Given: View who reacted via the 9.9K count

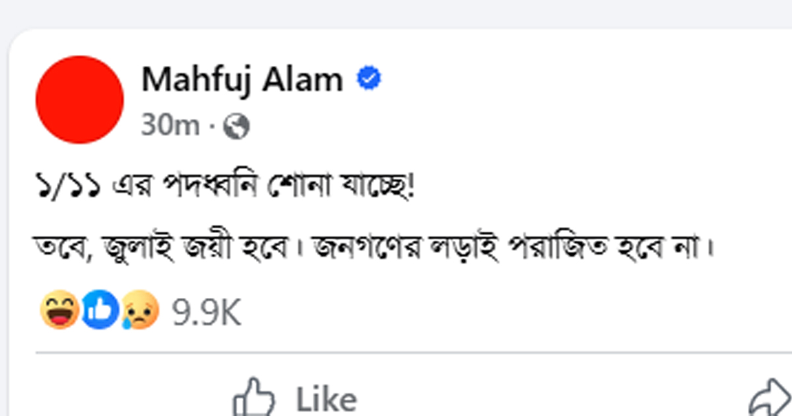Looking at the screenshot, I should point(207,312).
